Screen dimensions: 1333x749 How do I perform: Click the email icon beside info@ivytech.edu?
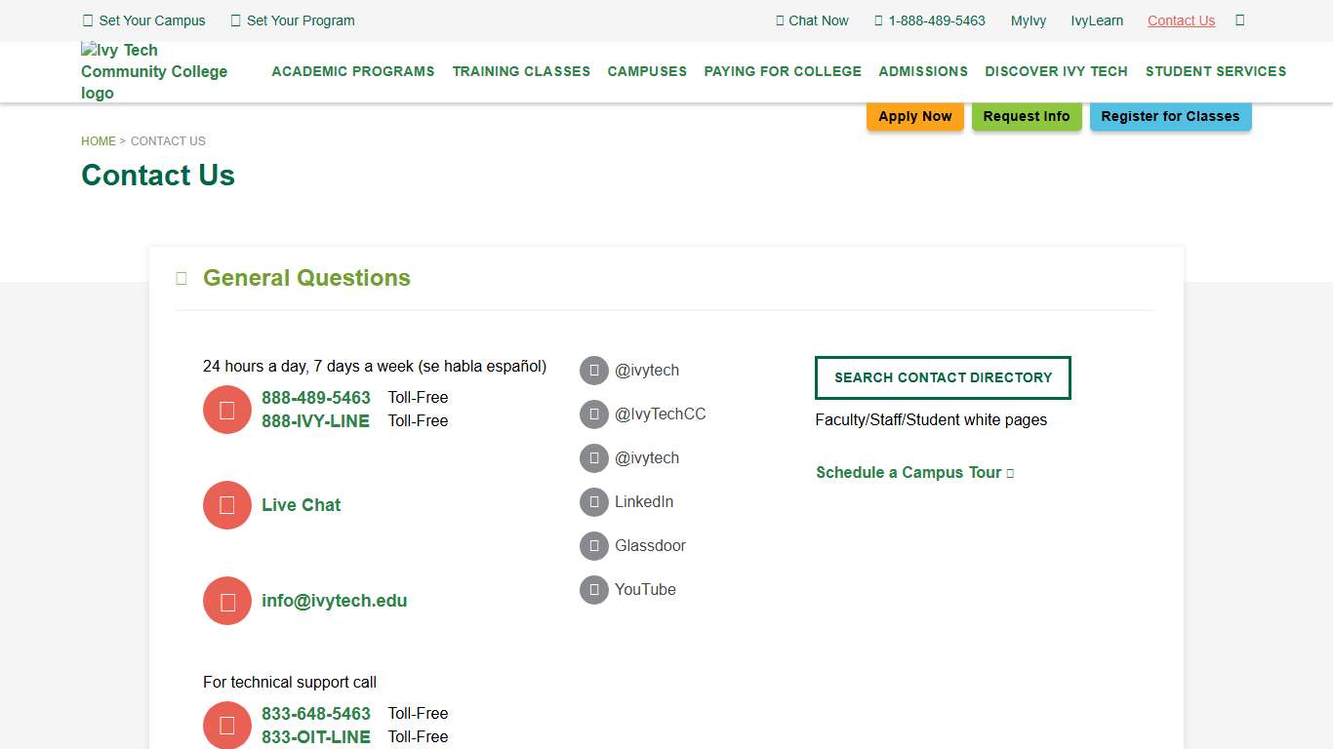(x=226, y=600)
